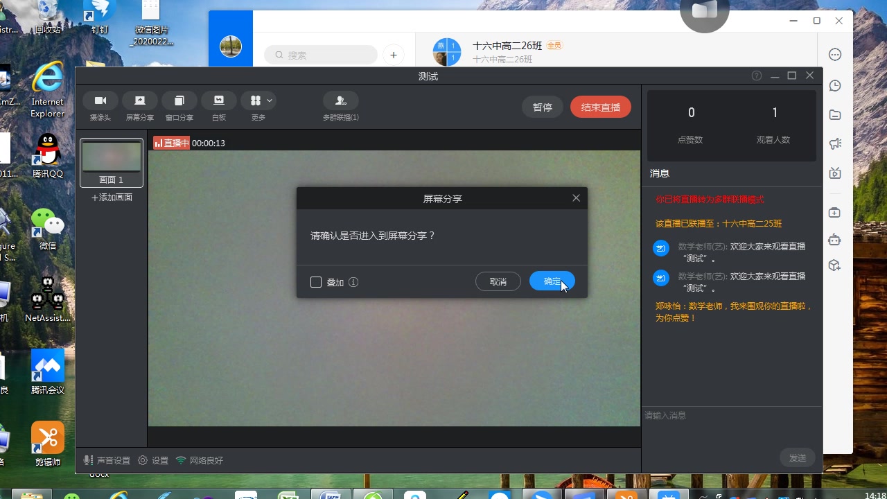Open the kit-box plus icon in DingTalk sidebar
This screenshot has height=499, width=887.
[834, 213]
